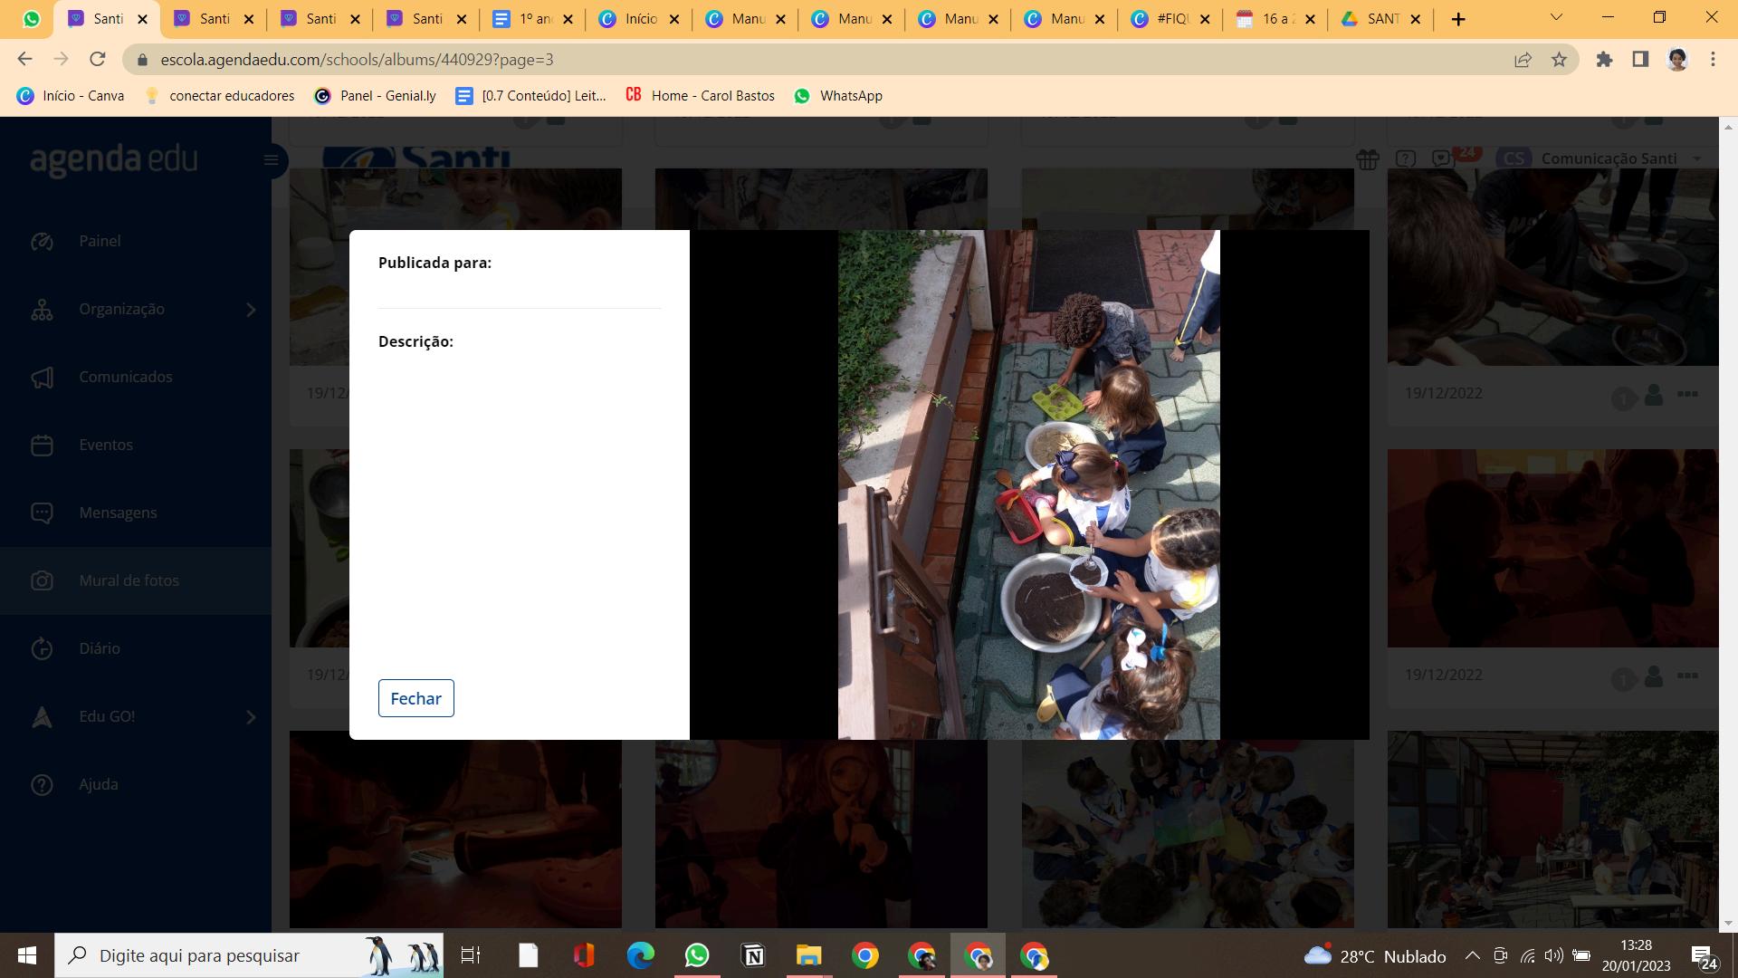This screenshot has width=1738, height=978.
Task: Open options menu on top-right photo card
Action: 1687,394
